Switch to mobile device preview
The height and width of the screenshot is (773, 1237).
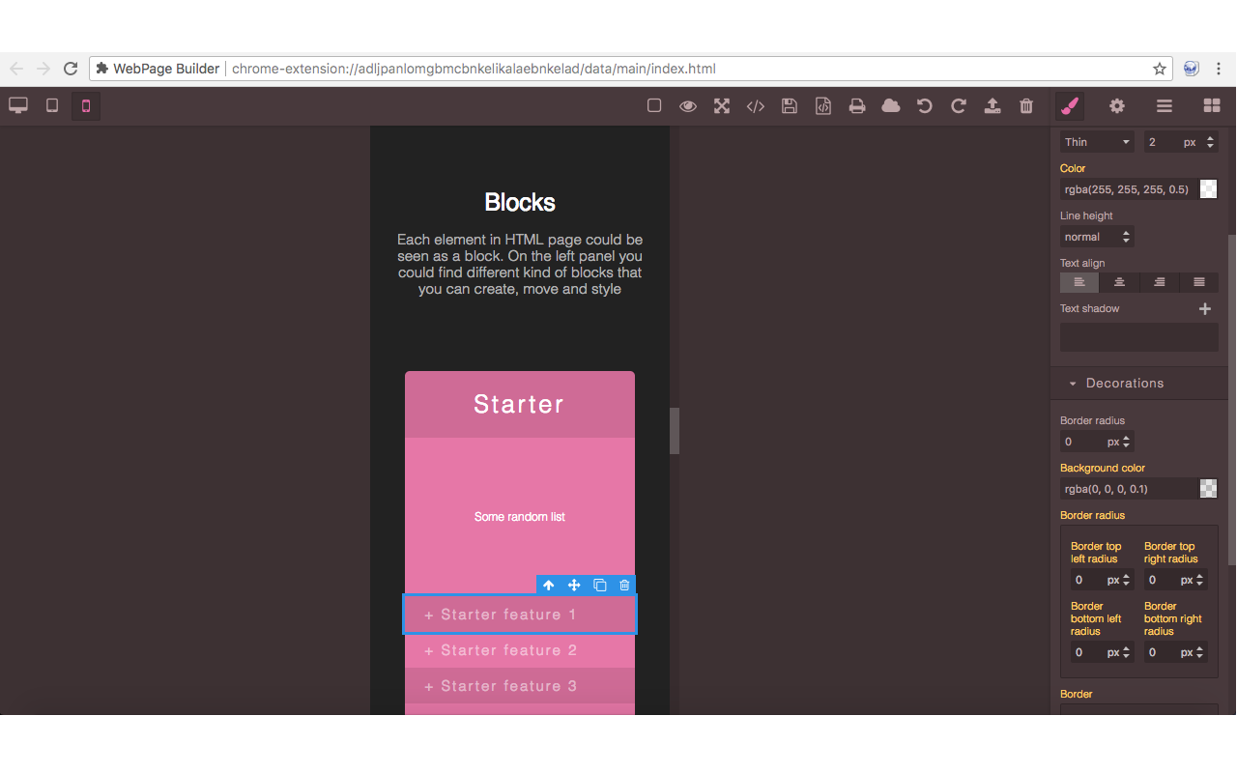tap(85, 106)
